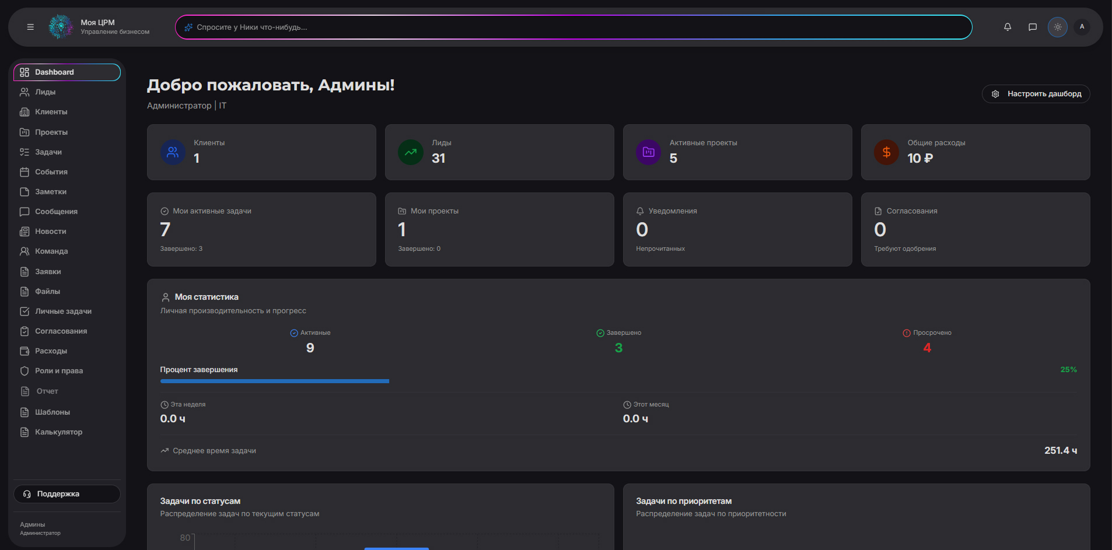Click the Моя ЦРМ logo icon
Image resolution: width=1112 pixels, height=550 pixels.
pos(61,27)
